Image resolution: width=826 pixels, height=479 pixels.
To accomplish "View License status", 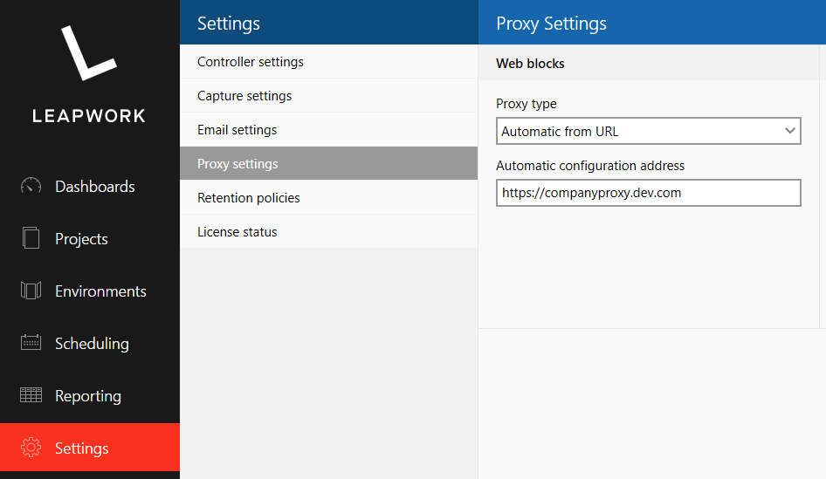I will coord(328,231).
